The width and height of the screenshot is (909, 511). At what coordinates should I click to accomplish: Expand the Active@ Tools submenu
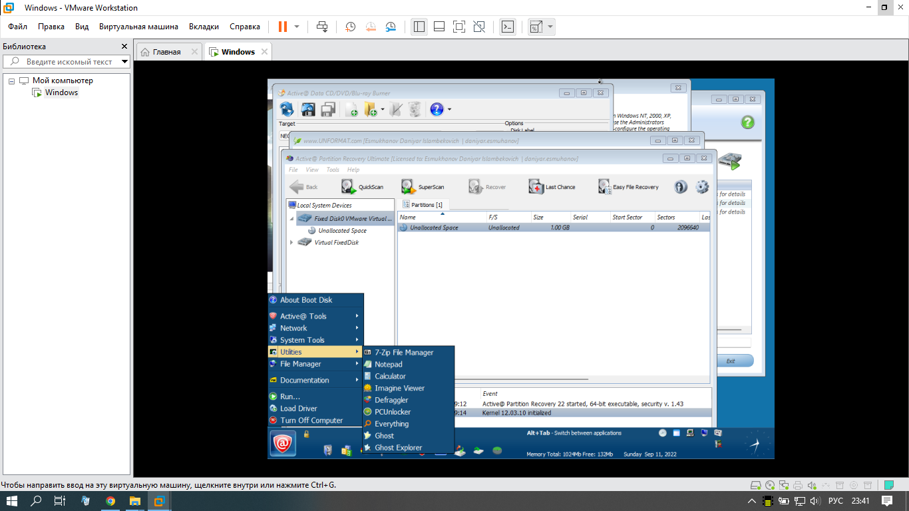coord(315,316)
